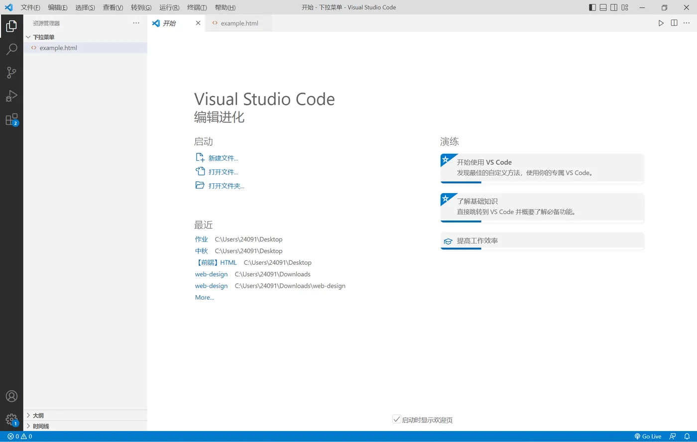The image size is (697, 442).
Task: Open recent web-design in Downloads\web-design
Action: point(211,286)
